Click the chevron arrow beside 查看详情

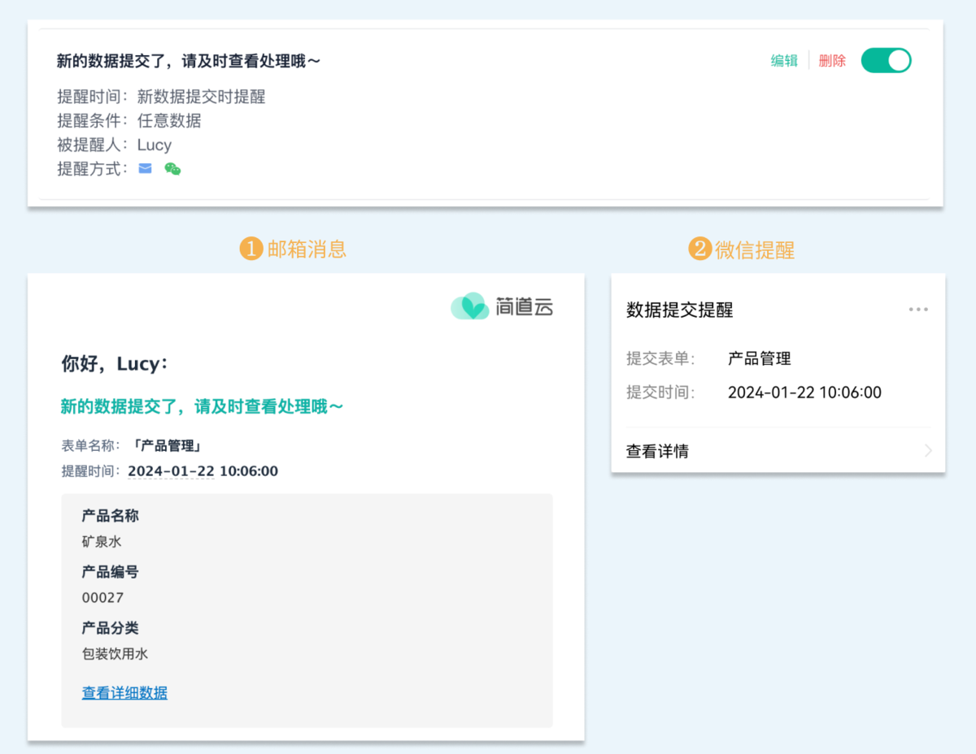[928, 451]
